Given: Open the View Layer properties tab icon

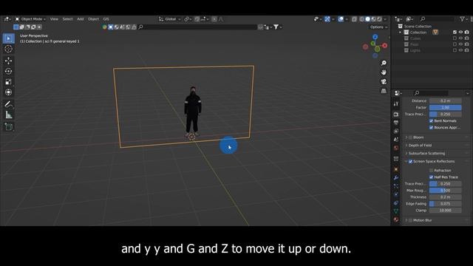Looking at the screenshot, I should click(396, 132).
